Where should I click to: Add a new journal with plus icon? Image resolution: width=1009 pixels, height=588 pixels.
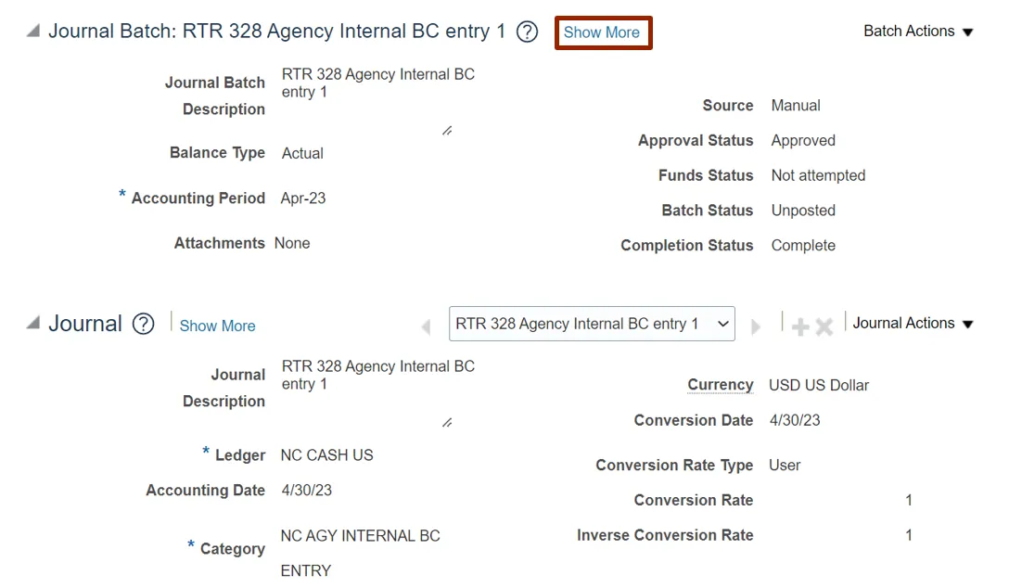pyautogui.click(x=799, y=326)
